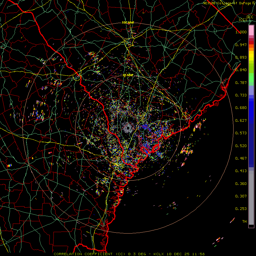Select the 0.520 legend value
This screenshot has width=256, height=256.
tap(241, 146)
